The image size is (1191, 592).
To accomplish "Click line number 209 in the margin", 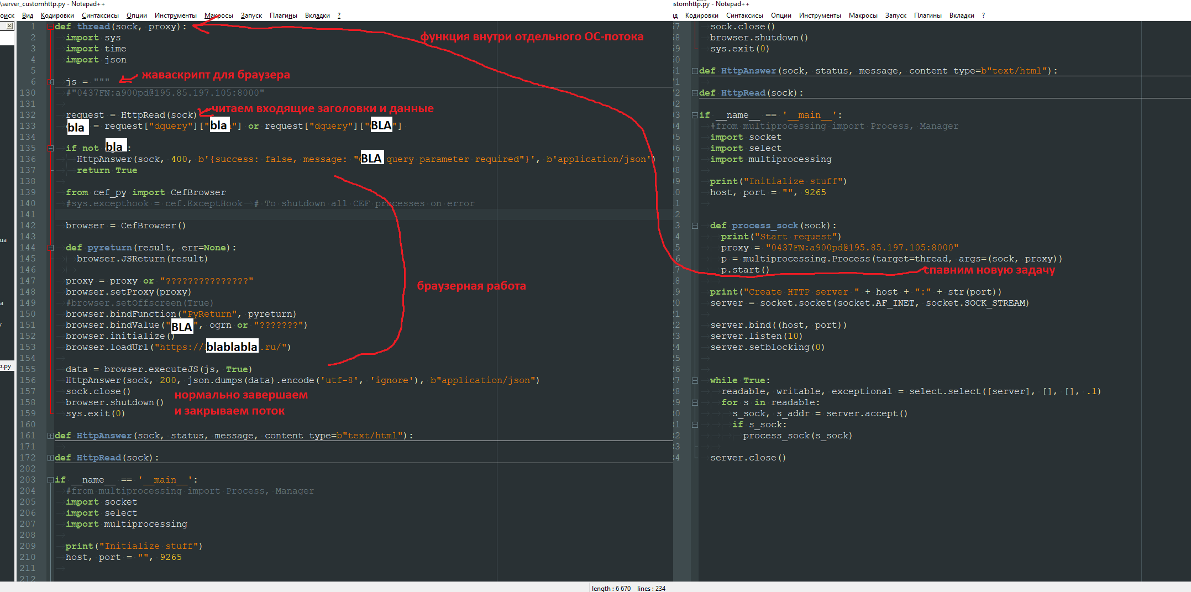I will (x=28, y=546).
